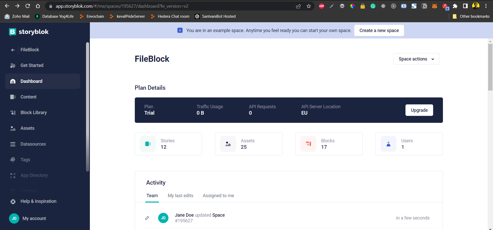Open the AdBlock Plus extension icon
Image resolution: width=493 pixels, height=230 pixels.
click(x=321, y=6)
